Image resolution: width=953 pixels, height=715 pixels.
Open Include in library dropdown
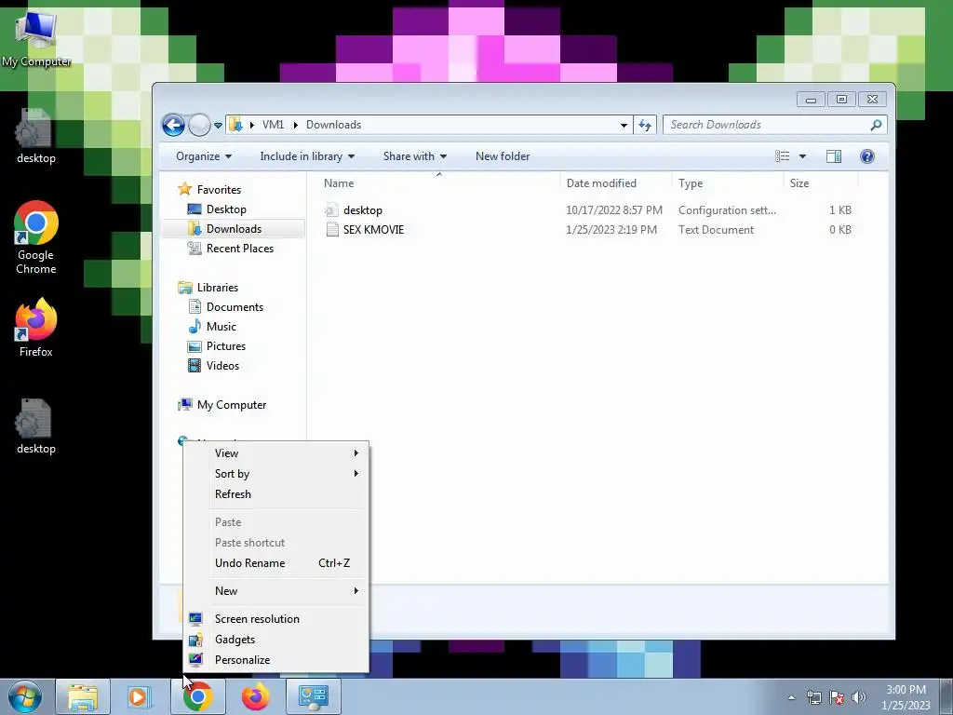click(x=307, y=156)
